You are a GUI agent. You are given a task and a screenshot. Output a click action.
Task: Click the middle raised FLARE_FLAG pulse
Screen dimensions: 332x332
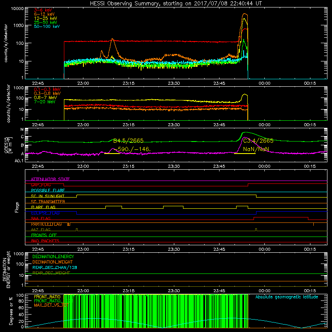click(x=173, y=206)
